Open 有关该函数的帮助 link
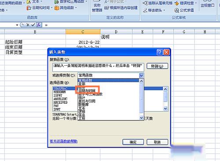 pos(63,141)
